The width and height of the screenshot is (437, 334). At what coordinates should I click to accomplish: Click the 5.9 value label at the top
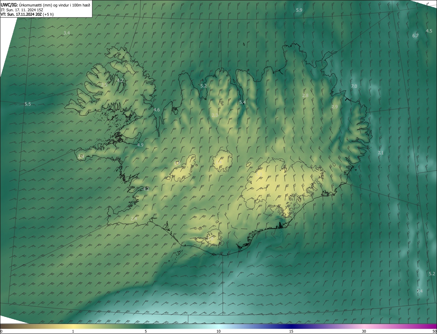[x=299, y=10]
